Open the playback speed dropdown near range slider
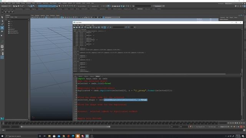 click(224, 127)
